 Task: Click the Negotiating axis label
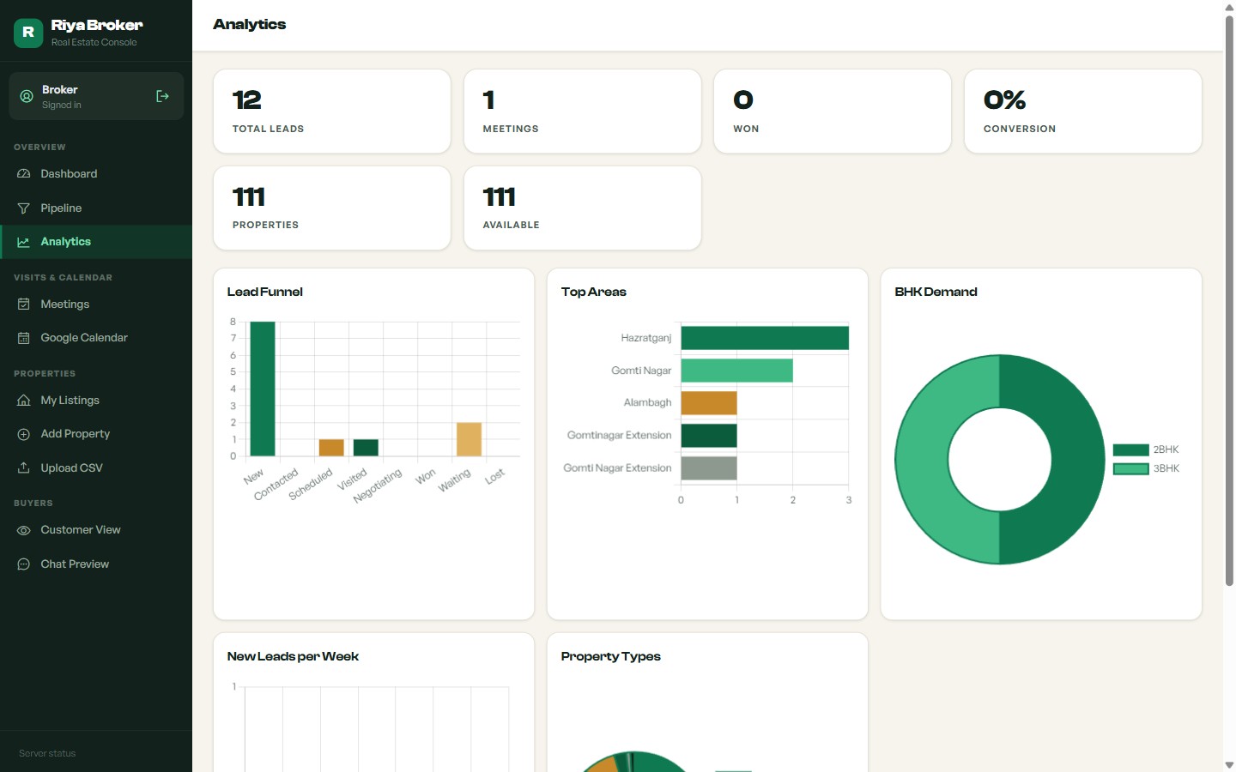378,486
